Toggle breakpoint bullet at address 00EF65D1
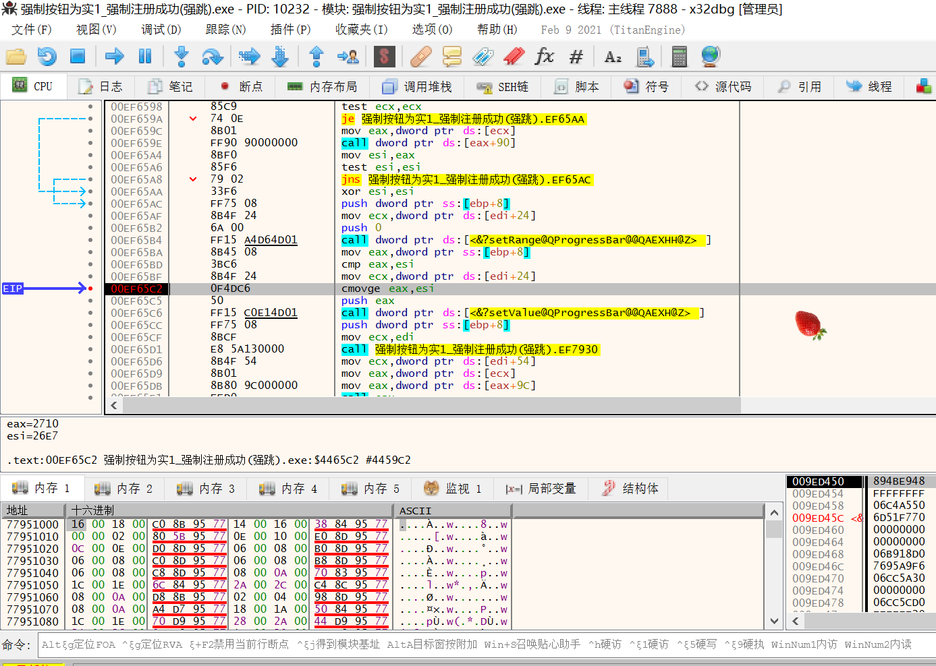936x666 pixels. (90, 349)
